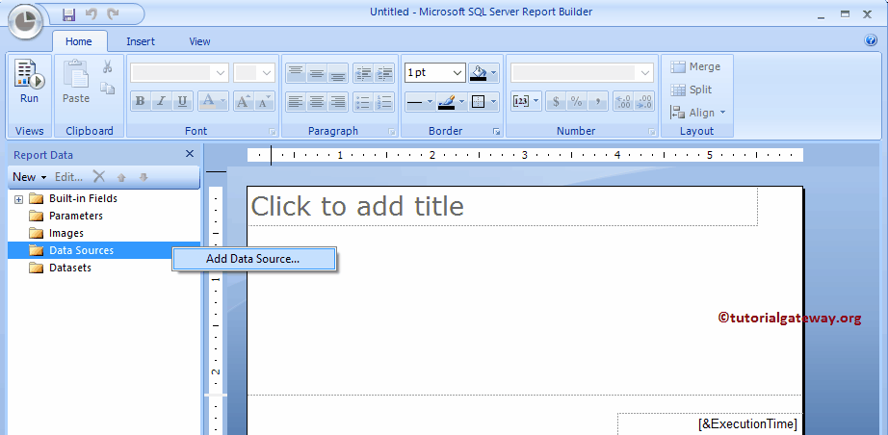
Task: Close the Report Data pane
Action: [x=190, y=154]
